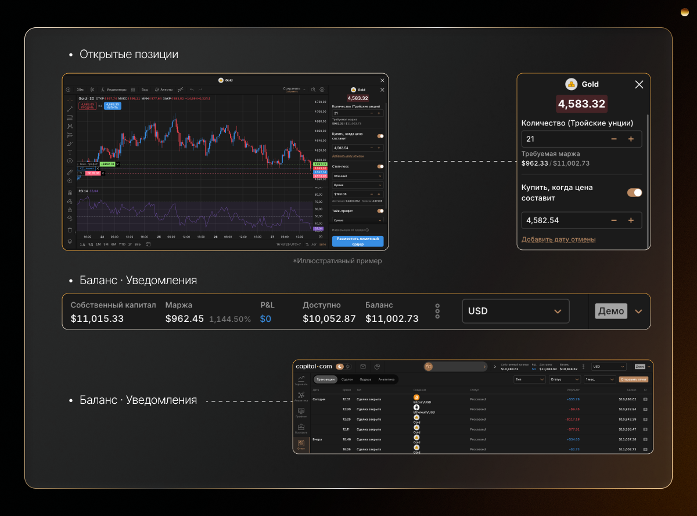Toggle the Стоп-лосс switch in chart order panel
Image resolution: width=697 pixels, height=516 pixels.
click(x=380, y=166)
